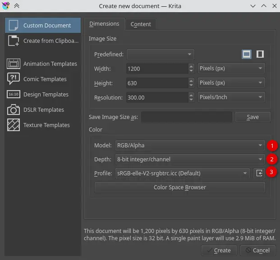Select the Create from Clipboard entry
Screen dimensions: 280x260
[x=43, y=41]
